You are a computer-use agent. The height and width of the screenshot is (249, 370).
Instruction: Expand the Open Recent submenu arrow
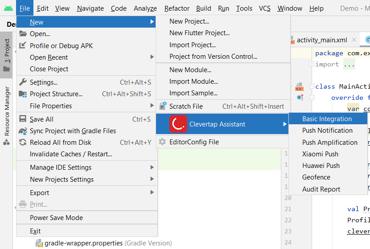(x=152, y=57)
